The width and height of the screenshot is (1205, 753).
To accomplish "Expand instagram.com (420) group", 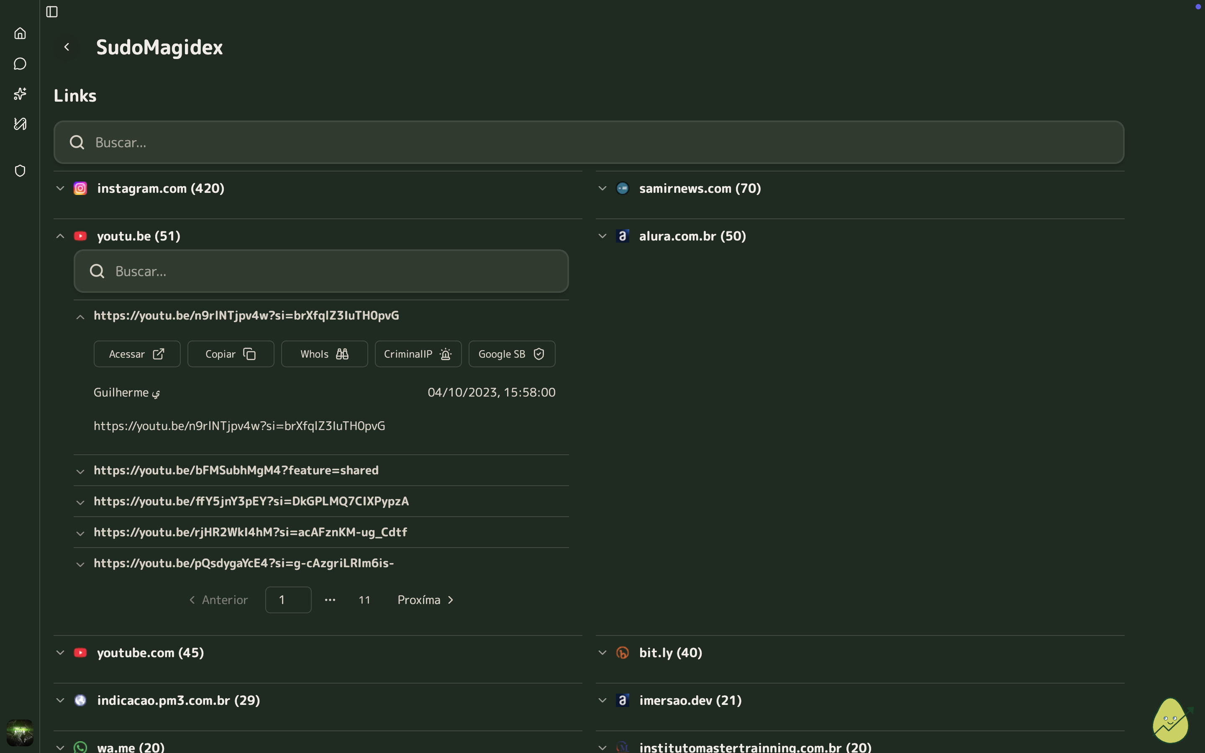I will (x=160, y=188).
